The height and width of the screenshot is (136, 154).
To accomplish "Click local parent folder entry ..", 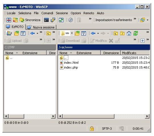I will (9, 58).
